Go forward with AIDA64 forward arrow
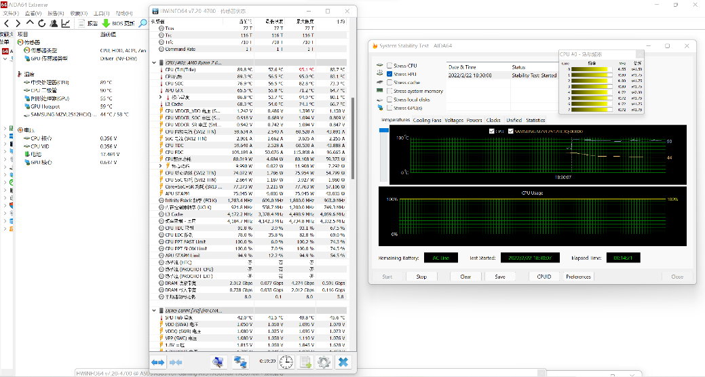The image size is (705, 377). [18, 23]
